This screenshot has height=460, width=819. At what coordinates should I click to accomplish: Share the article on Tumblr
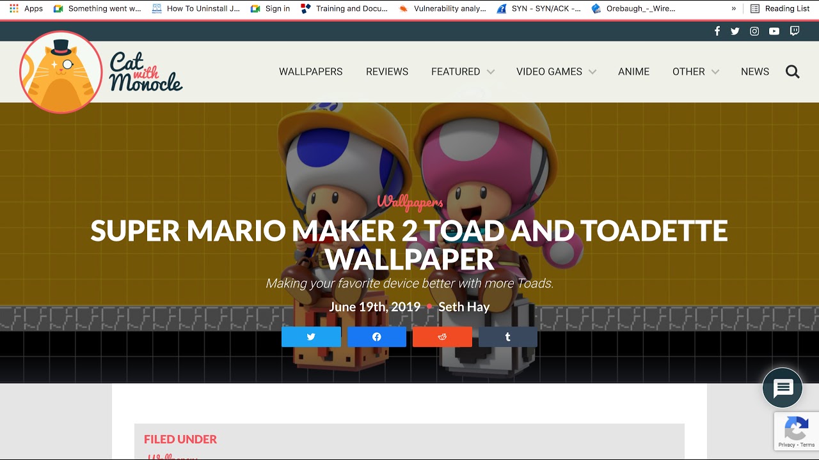(508, 337)
